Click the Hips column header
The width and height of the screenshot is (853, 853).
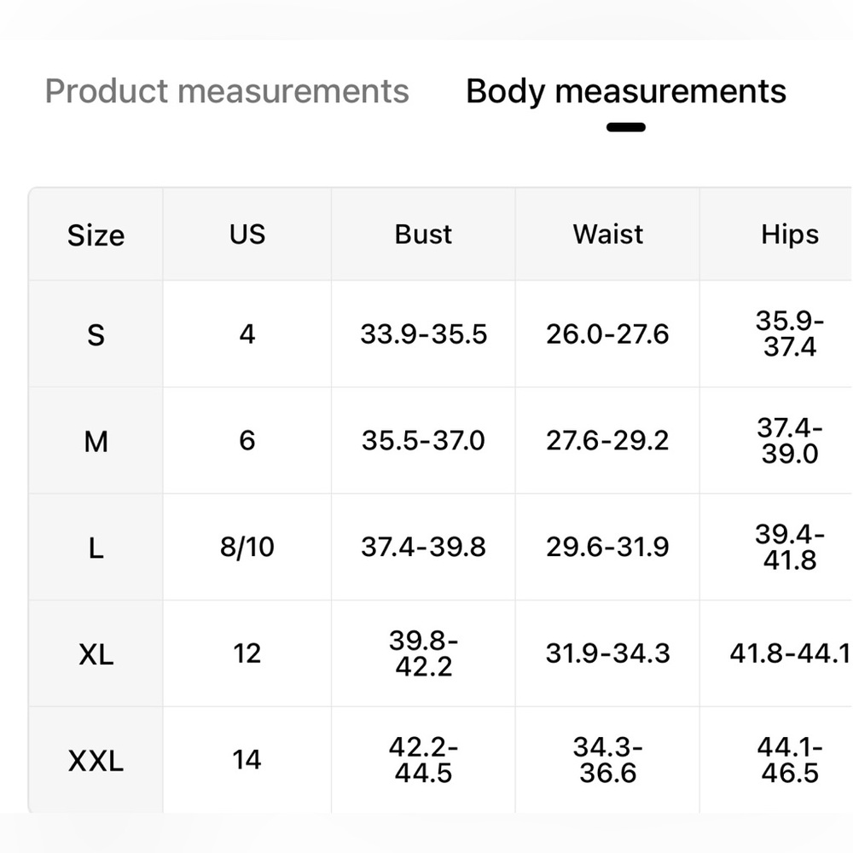click(x=789, y=235)
